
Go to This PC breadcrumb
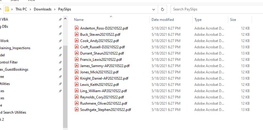tap(21, 9)
